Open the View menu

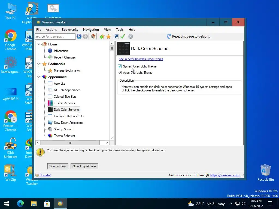pos(107,30)
